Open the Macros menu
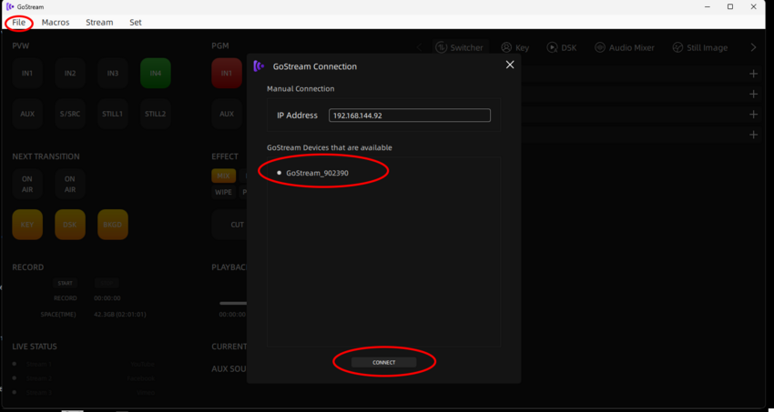The image size is (774, 412). tap(56, 22)
